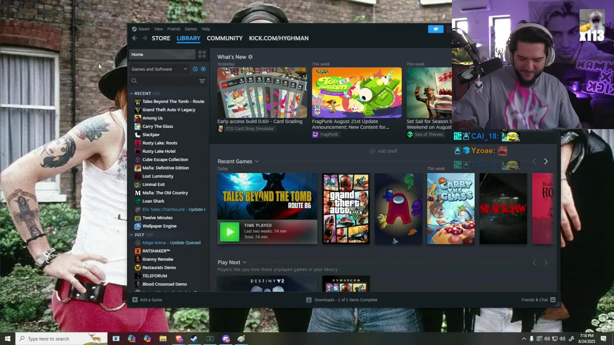Open the Steam announcements megaphone button
Image resolution: width=614 pixels, height=345 pixels.
(x=436, y=29)
